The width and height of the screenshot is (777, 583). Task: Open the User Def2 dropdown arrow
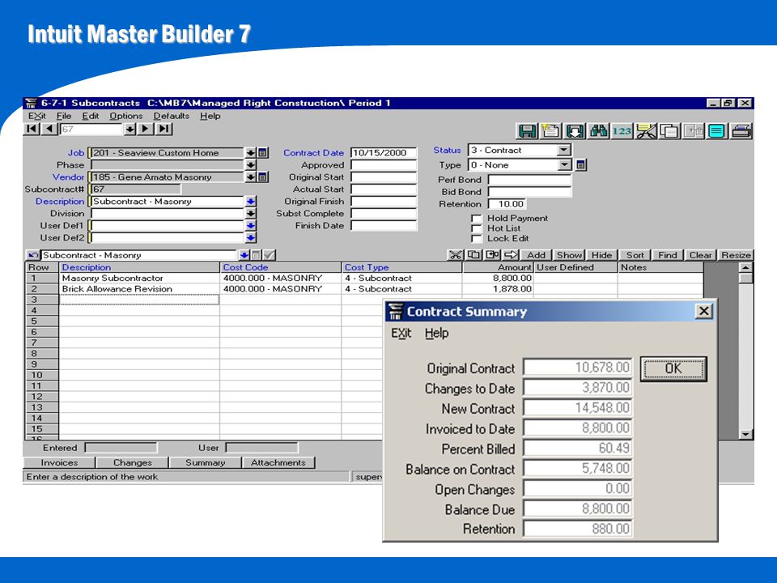pyautogui.click(x=251, y=237)
